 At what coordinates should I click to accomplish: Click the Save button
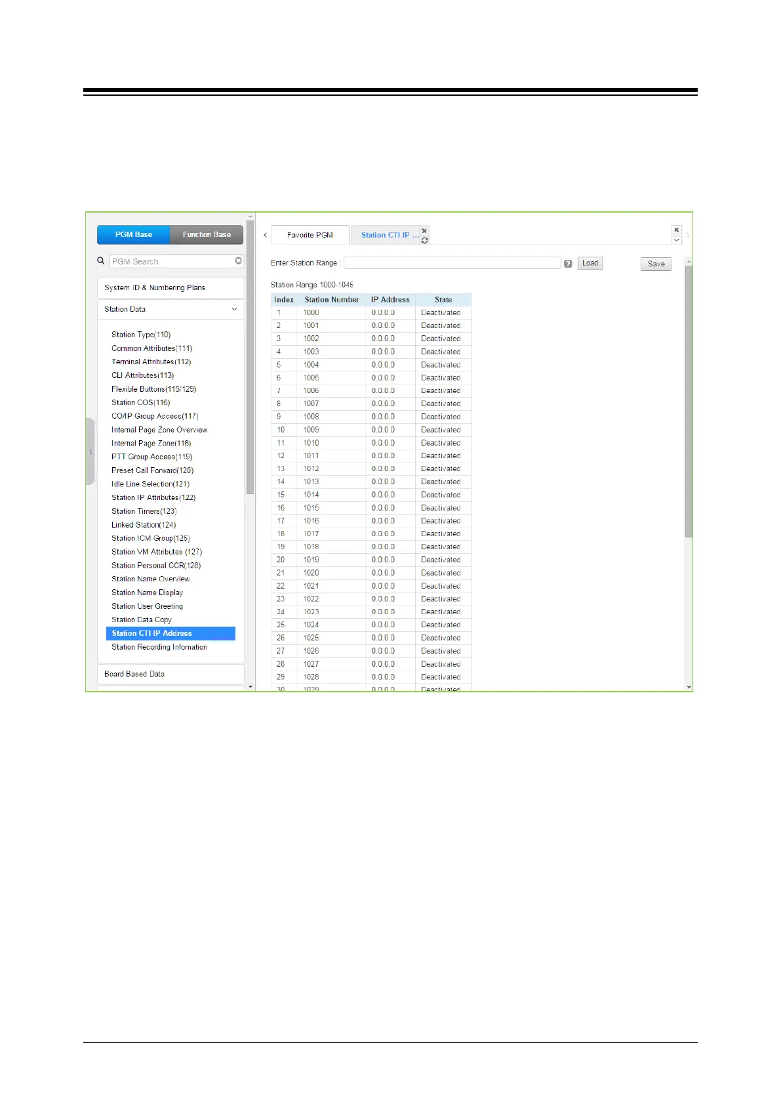pos(656,264)
